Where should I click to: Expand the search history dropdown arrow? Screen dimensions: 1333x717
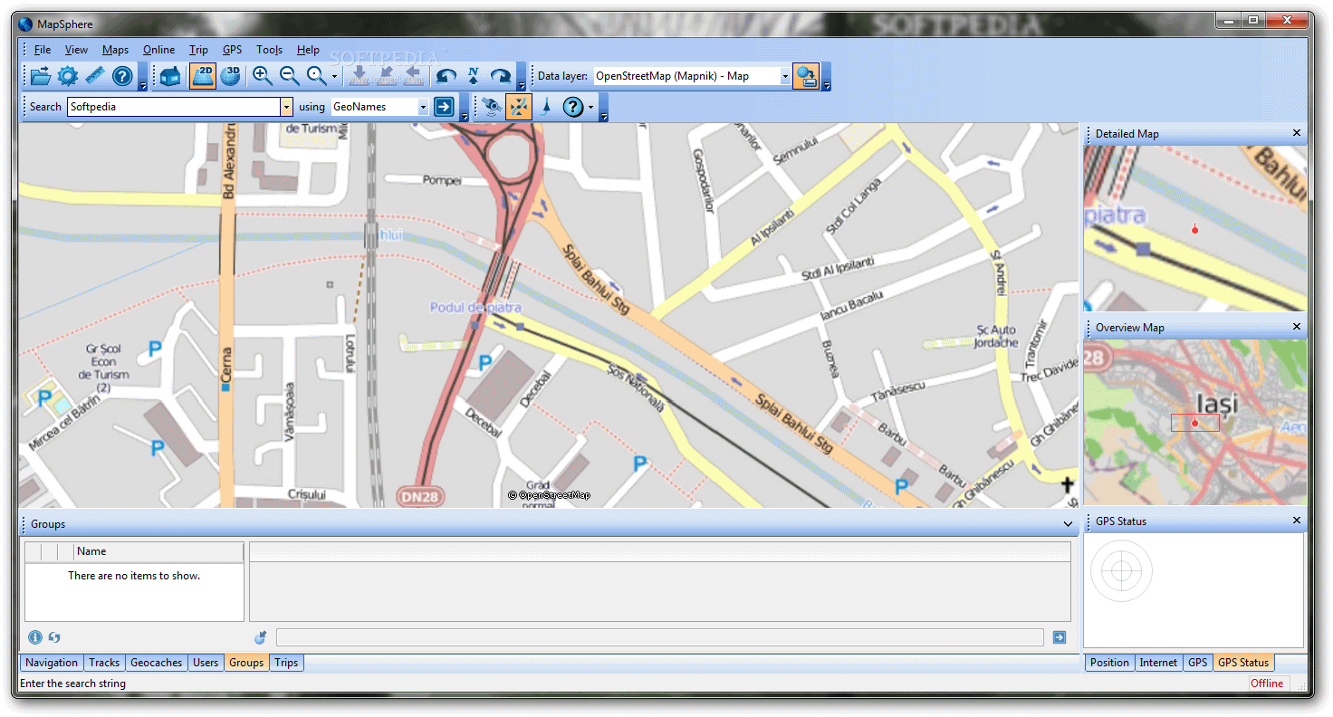(x=287, y=107)
